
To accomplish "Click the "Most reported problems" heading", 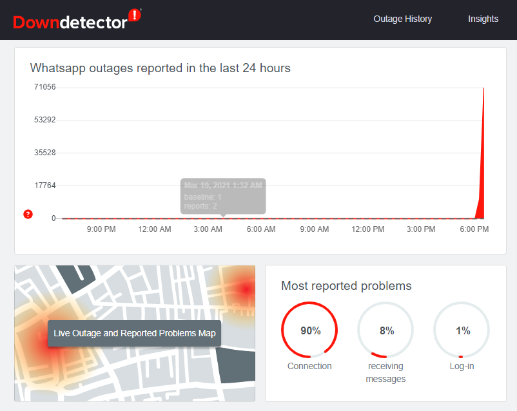I will point(346,286).
